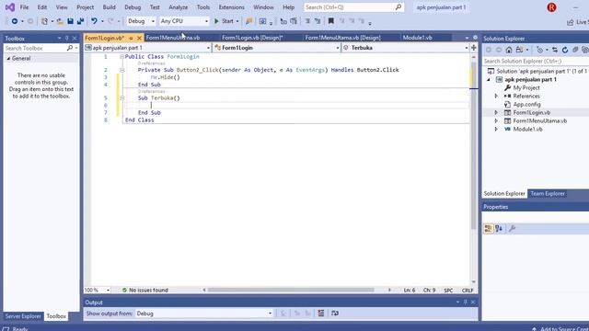The width and height of the screenshot is (589, 331).
Task: Pin the Toolbox panel
Action: coord(67,39)
